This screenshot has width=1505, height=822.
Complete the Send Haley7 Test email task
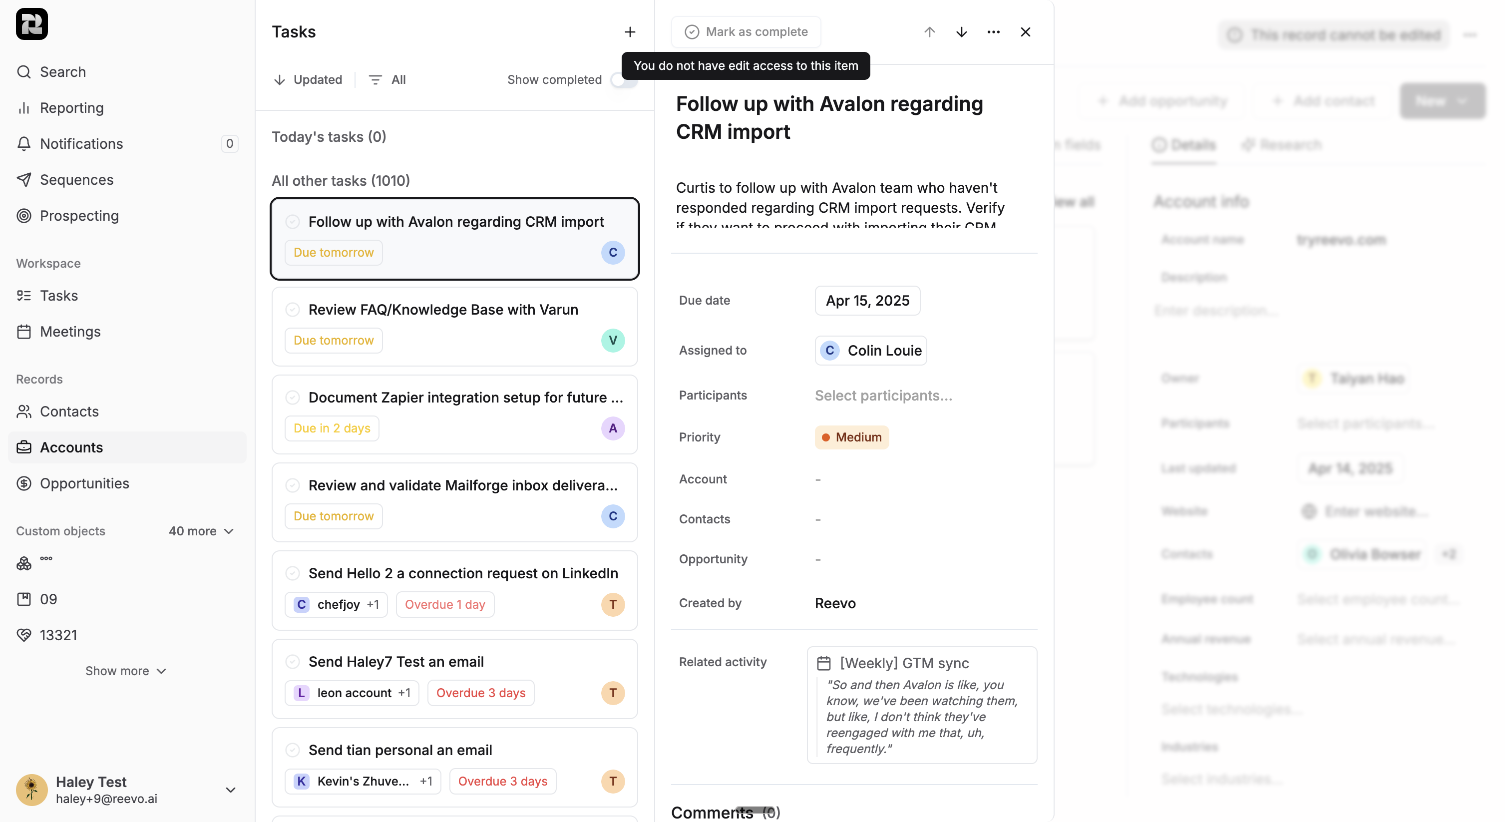(293, 661)
